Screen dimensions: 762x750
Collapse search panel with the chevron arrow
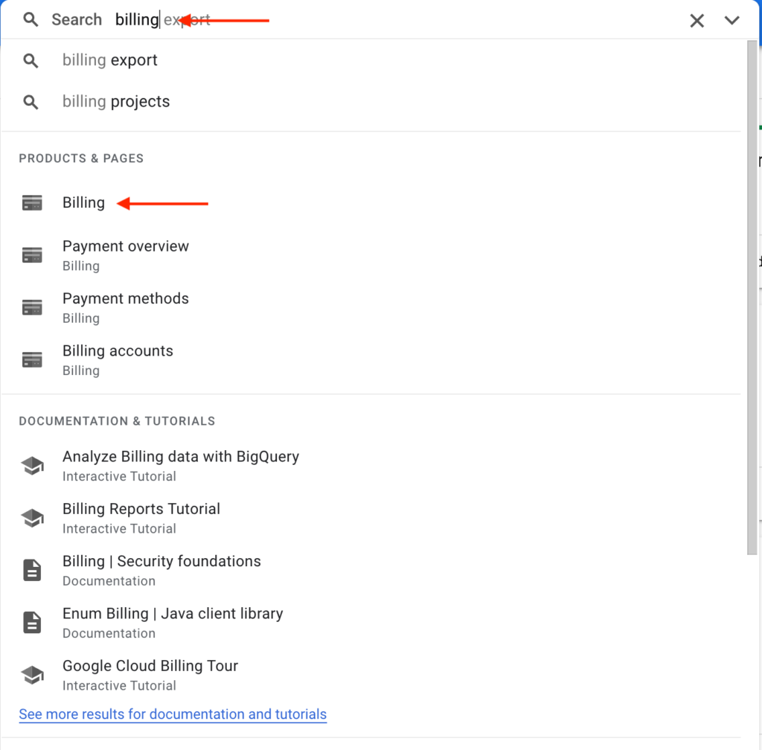[x=732, y=20]
